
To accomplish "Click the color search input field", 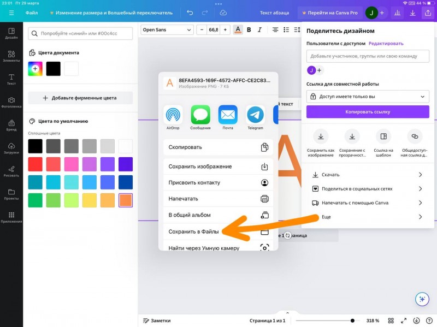I will [80, 33].
